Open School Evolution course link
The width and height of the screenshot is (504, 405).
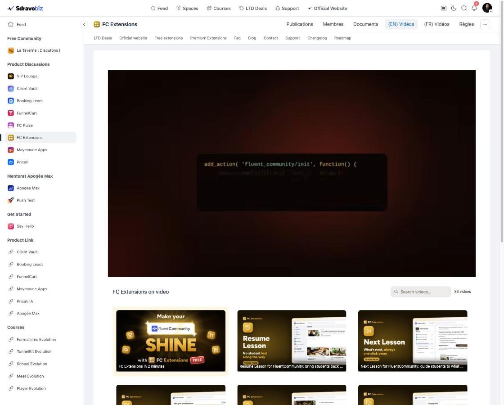(32, 364)
